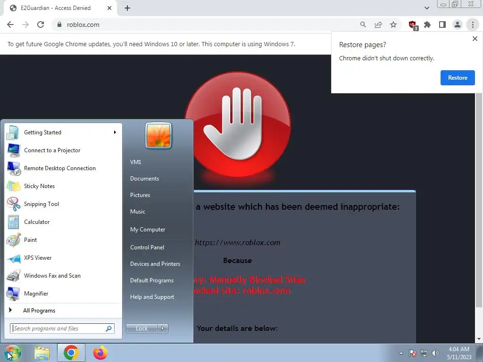Screen dimensions: 483x362
Task: Go back using the browser back arrow
Action: 10,25
